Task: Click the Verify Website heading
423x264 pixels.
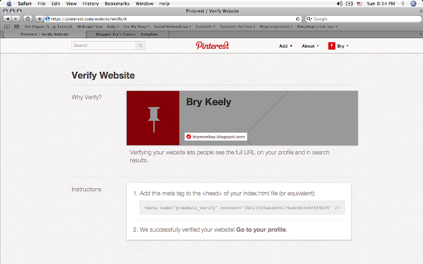Action: (103, 75)
